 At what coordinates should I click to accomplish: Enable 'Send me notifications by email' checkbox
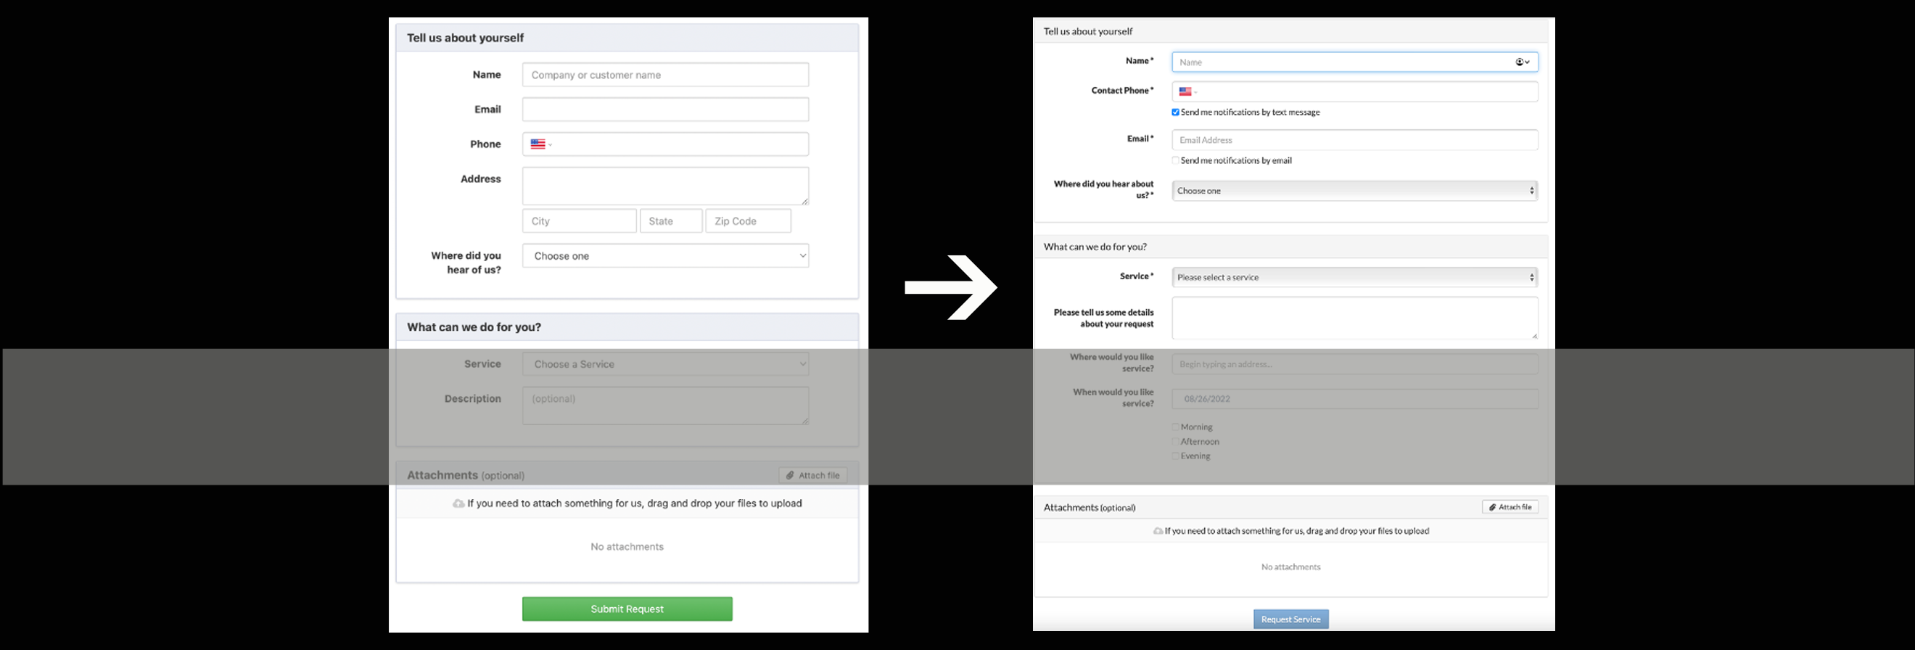pos(1175,160)
